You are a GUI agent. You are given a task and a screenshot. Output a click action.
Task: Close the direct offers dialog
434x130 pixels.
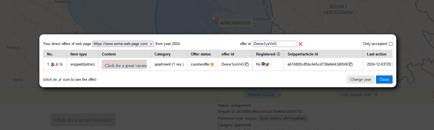tap(384, 80)
